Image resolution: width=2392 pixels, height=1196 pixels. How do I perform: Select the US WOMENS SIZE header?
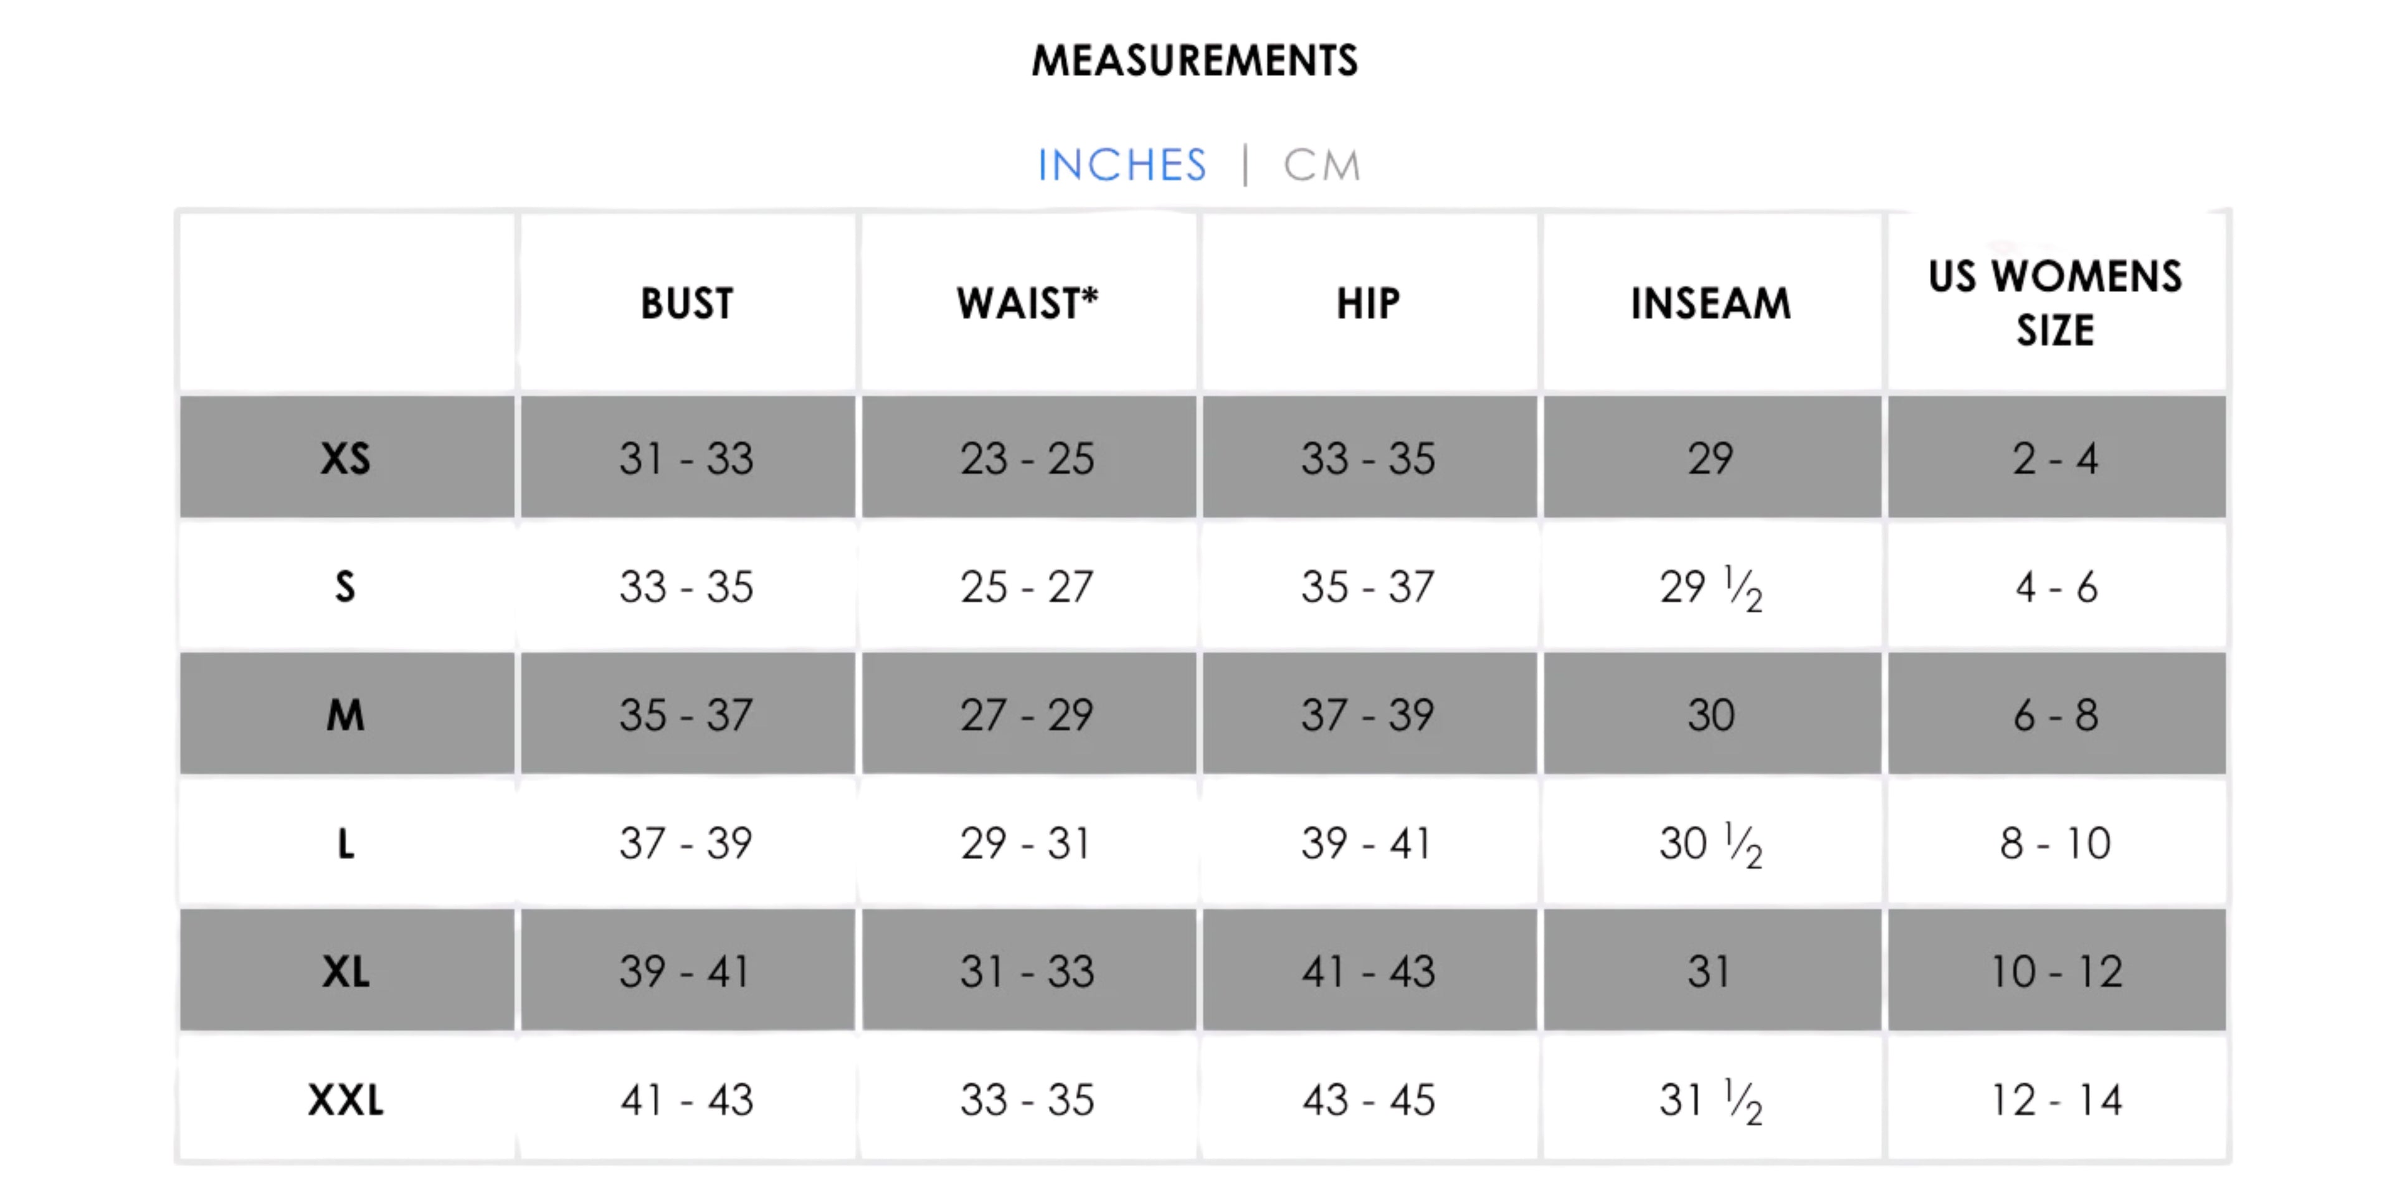click(x=2055, y=303)
